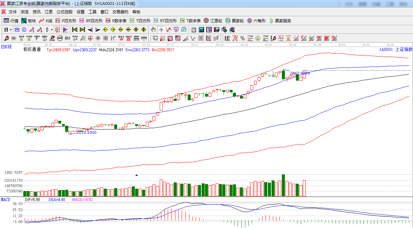
Task: Expand the candlestick chart type dropdown
Action: tap(52, 30)
